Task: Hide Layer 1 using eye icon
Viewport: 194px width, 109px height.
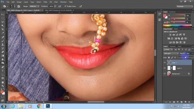Action: tap(165, 68)
